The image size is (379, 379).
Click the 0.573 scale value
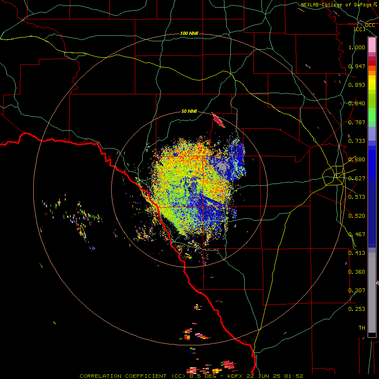pyautogui.click(x=357, y=197)
